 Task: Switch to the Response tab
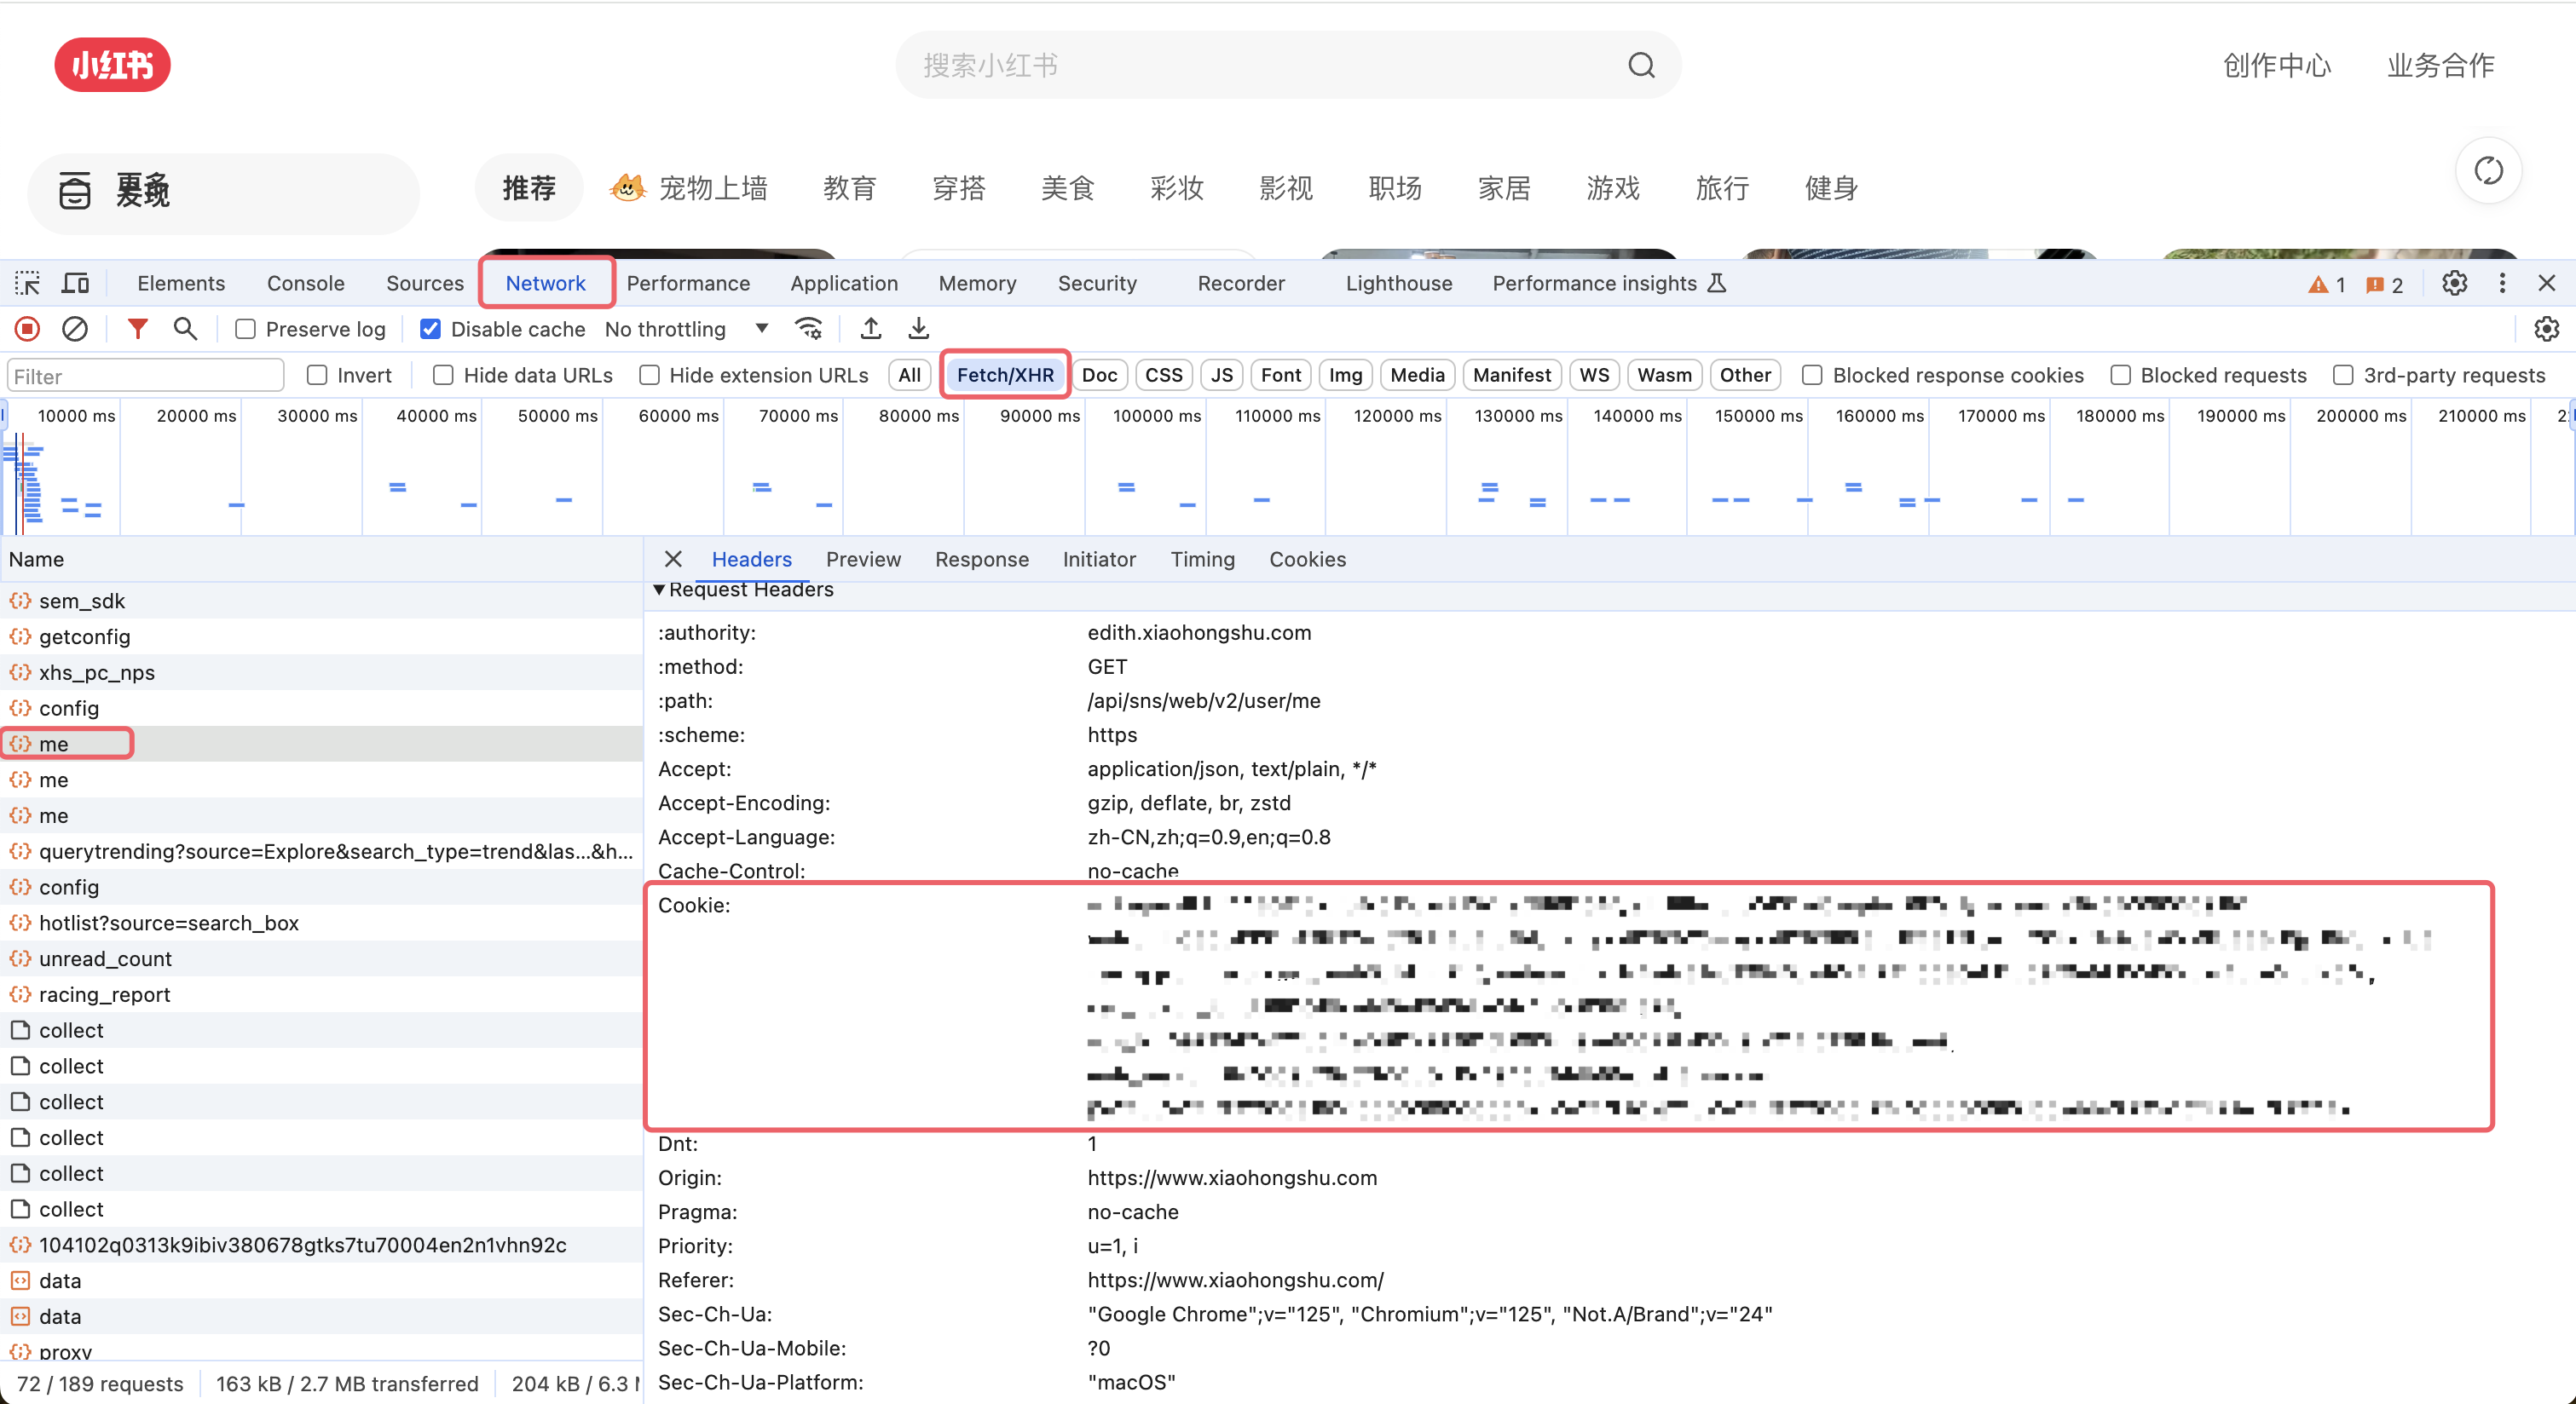(981, 560)
